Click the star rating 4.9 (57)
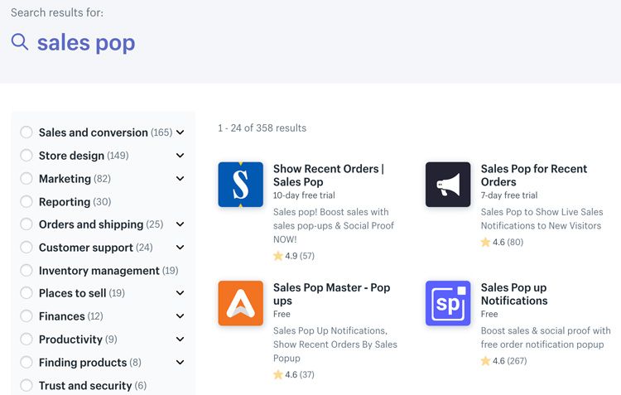Screen dimensions: 621x395 294,256
